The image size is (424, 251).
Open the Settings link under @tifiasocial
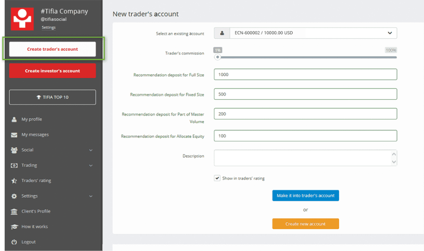[x=49, y=27]
